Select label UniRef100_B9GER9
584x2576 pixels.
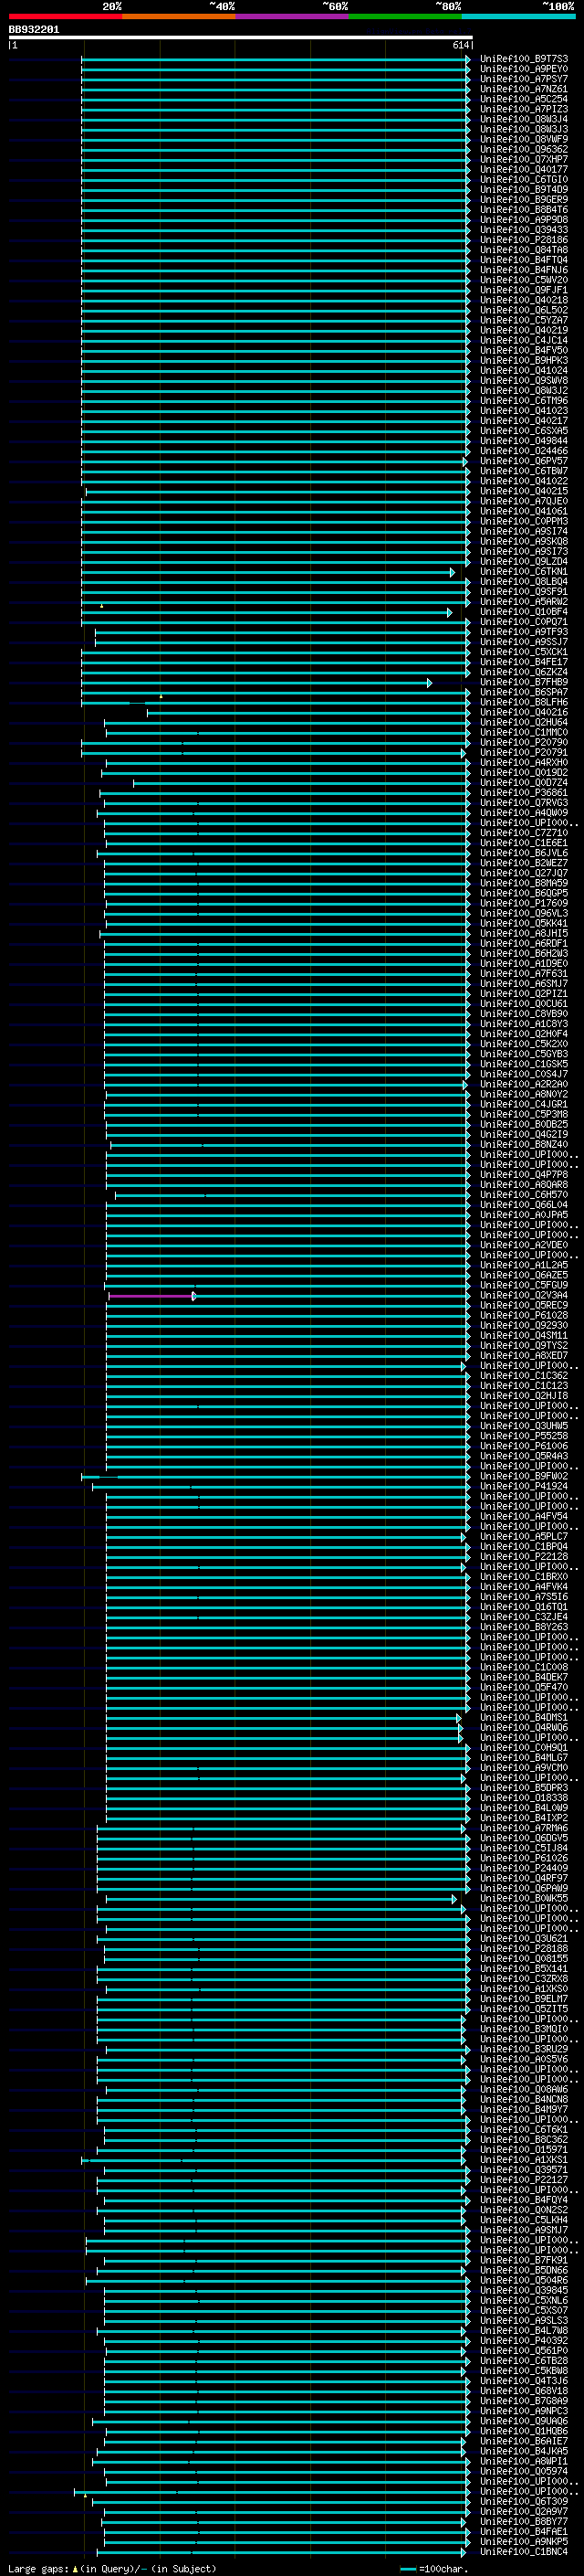pyautogui.click(x=523, y=199)
